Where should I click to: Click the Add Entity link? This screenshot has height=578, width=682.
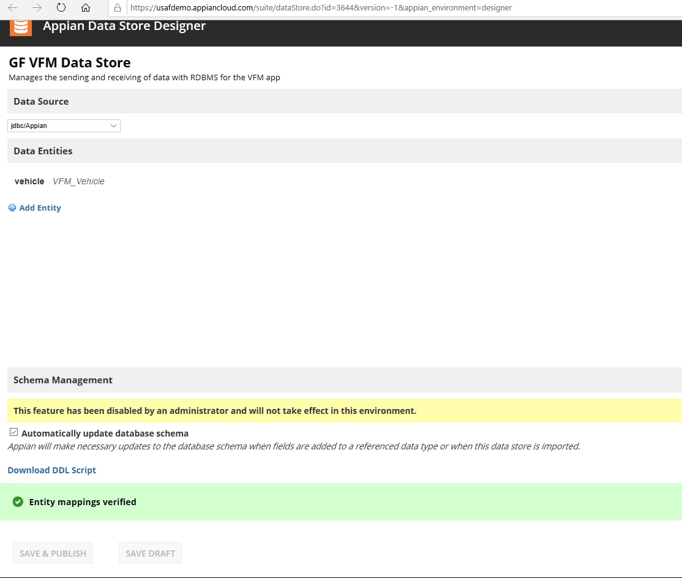click(40, 208)
